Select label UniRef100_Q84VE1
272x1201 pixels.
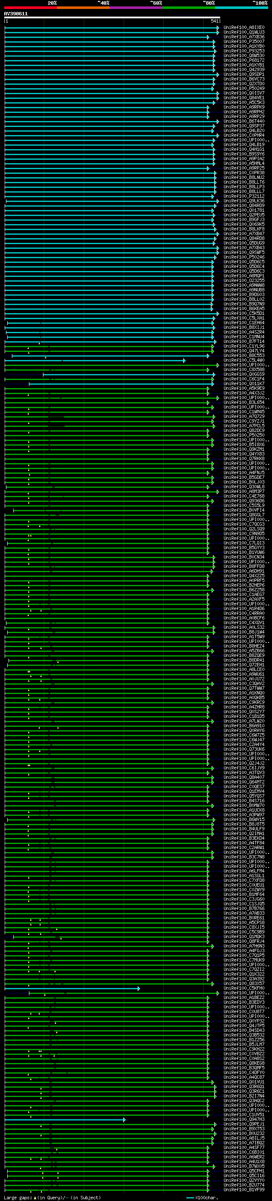click(x=244, y=98)
